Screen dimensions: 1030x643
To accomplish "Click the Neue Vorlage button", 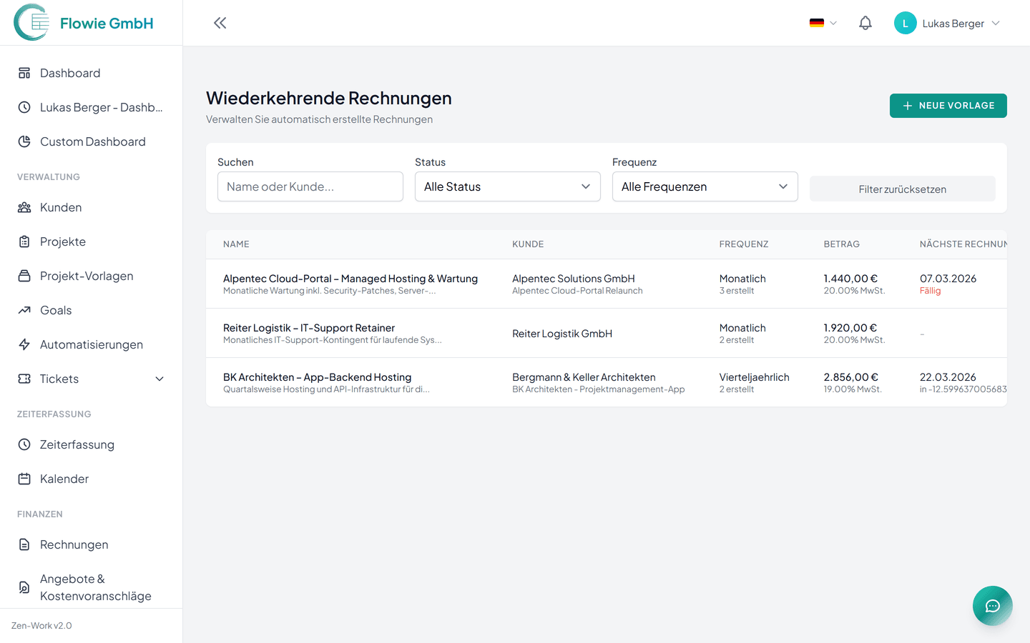I will [948, 105].
